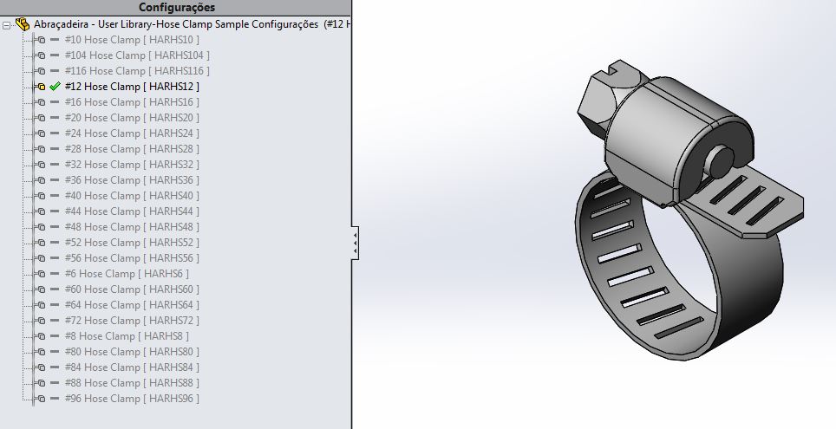The image size is (836, 429).
Task: Click configuration icon of #104 Hose Clamp
Action: 41,55
